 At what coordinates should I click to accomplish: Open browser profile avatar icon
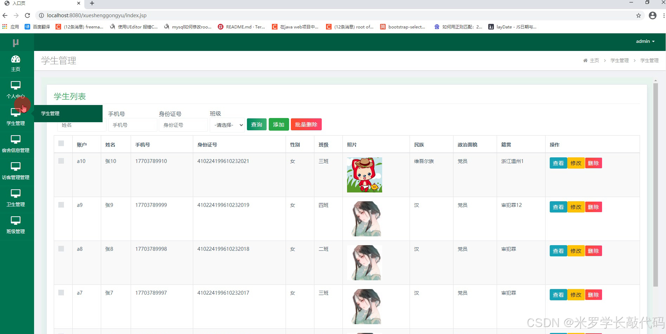tap(653, 15)
